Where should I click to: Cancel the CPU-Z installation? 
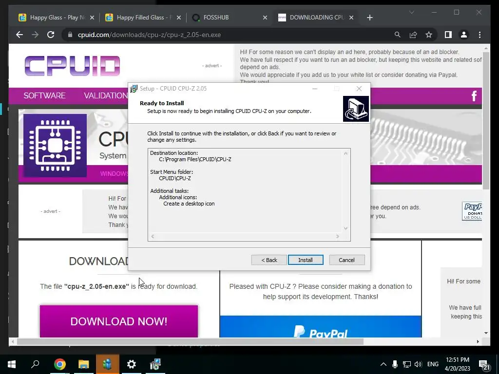click(346, 260)
